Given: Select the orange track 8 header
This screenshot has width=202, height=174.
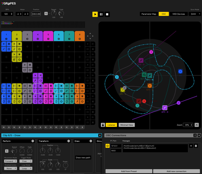Looking at the screenshot, I should (x=80, y=36).
